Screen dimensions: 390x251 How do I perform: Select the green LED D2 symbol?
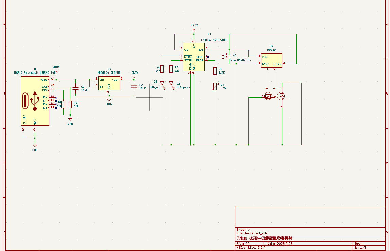click(171, 83)
